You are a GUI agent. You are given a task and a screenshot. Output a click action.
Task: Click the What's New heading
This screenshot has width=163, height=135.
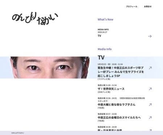click(105, 19)
